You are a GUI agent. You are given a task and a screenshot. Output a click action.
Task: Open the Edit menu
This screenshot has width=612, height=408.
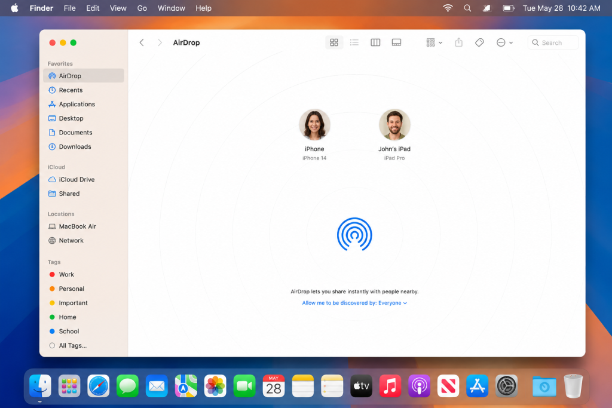point(93,8)
